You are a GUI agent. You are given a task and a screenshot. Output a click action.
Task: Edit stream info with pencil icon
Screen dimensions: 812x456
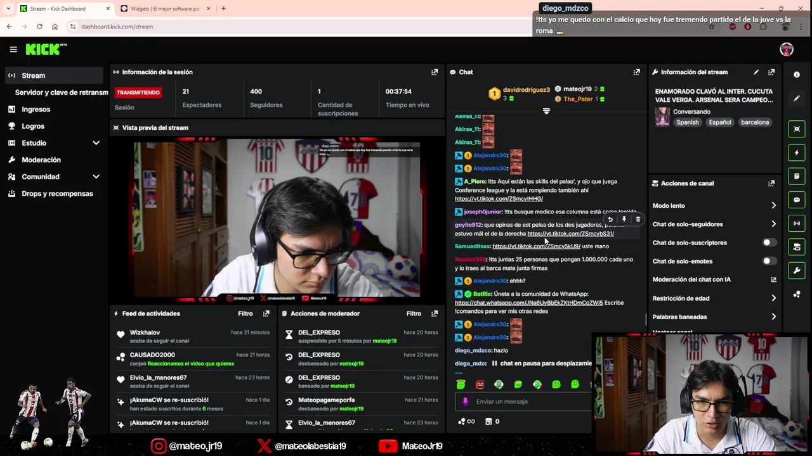(756, 72)
